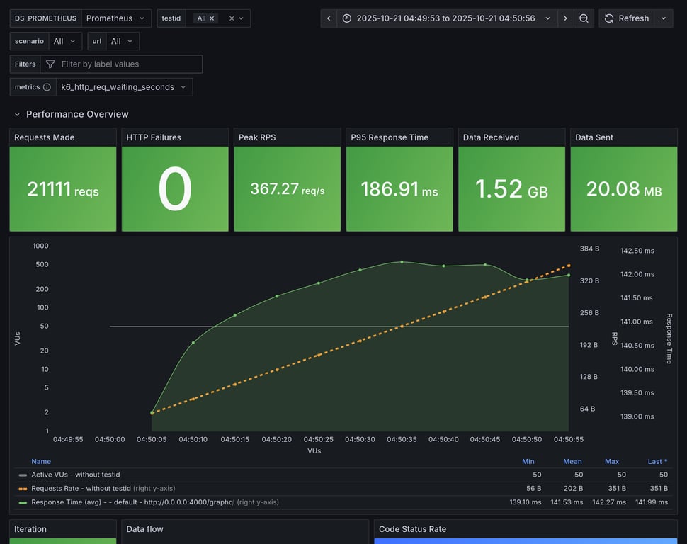Open the time range picker

tap(446, 18)
